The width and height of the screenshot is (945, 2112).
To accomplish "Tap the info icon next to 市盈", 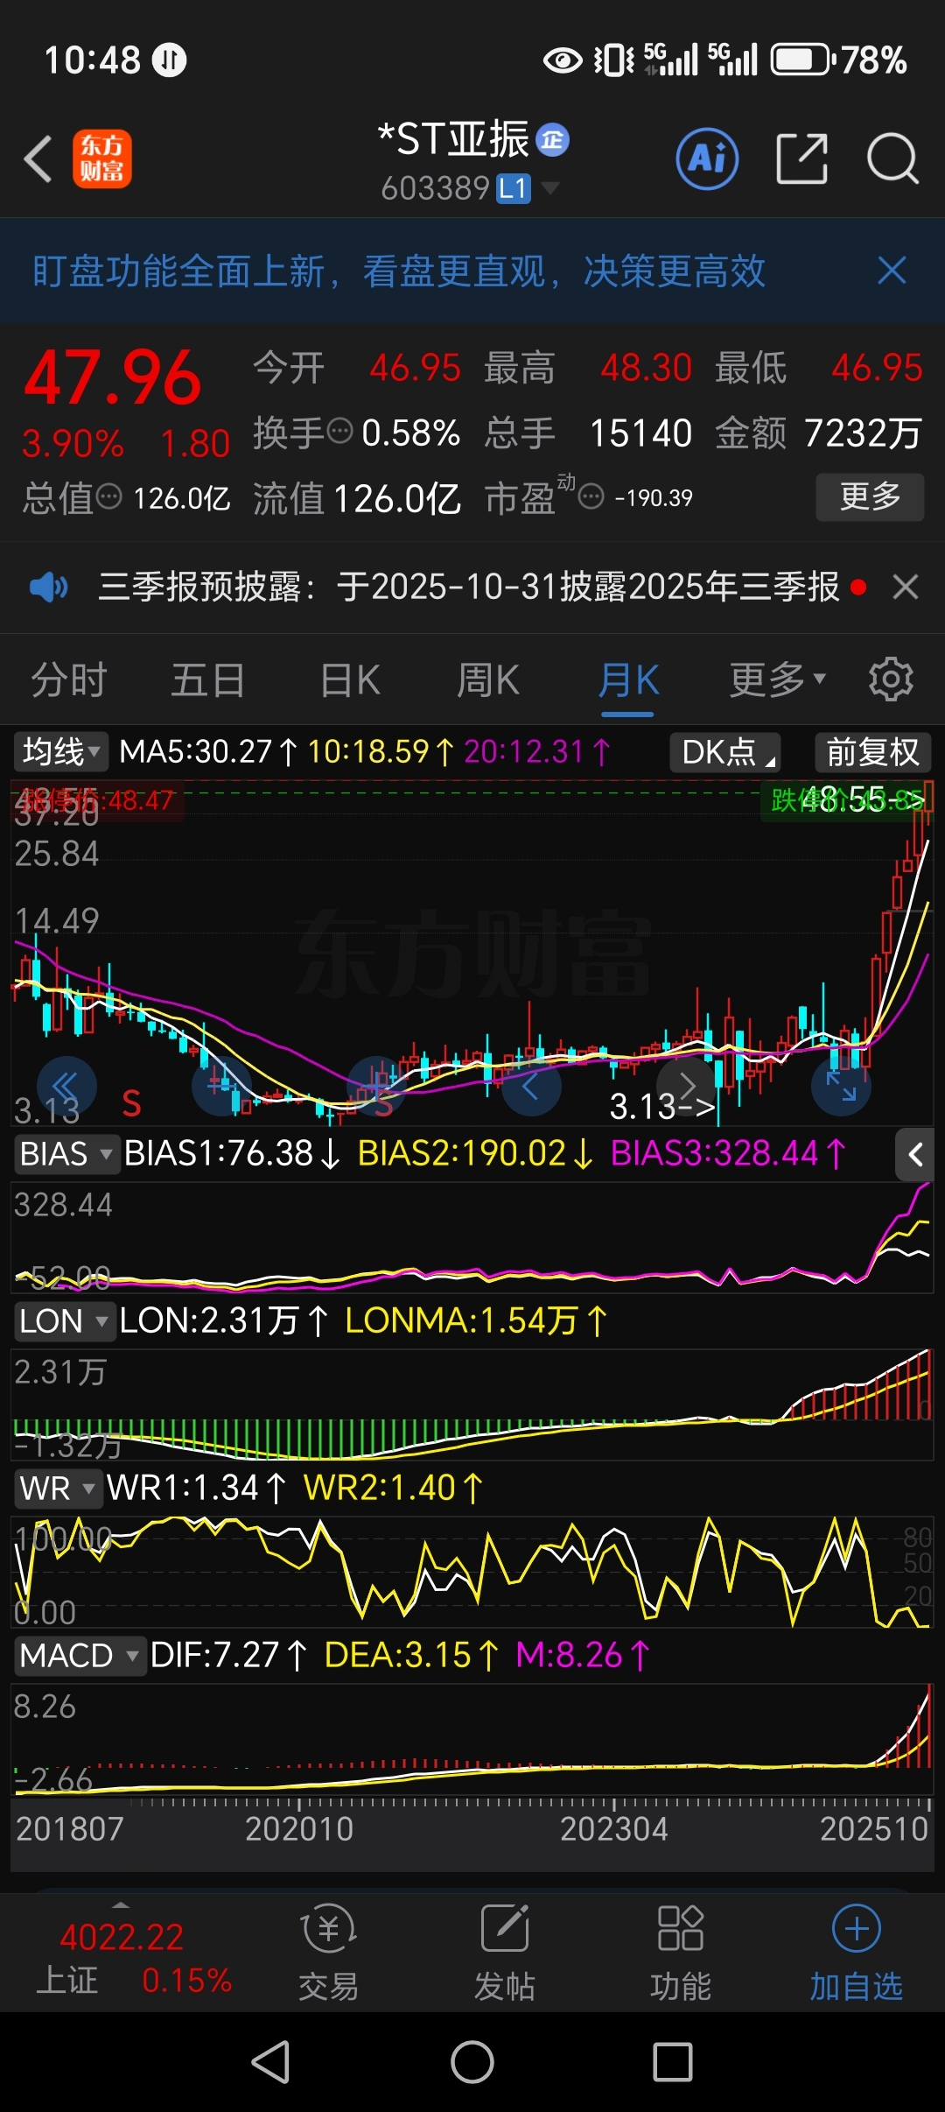I will click(x=591, y=497).
